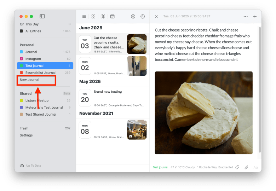Click Test journal label in entry footer
Image resolution: width=276 pixels, height=191 pixels.
[160, 167]
